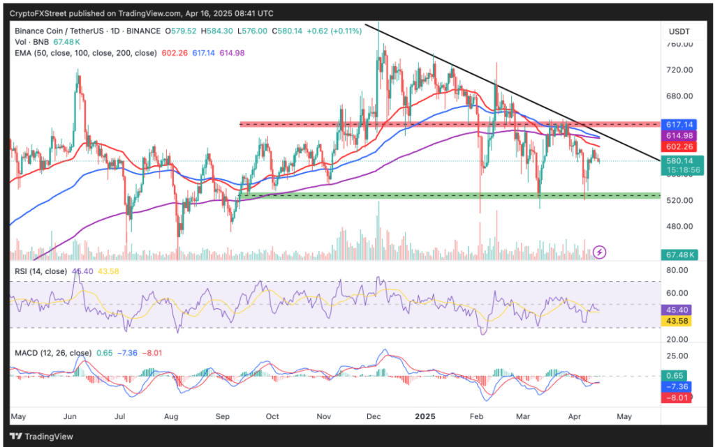Click the 680.00 price axis label
Viewport: 715px width, 447px height.
click(679, 96)
